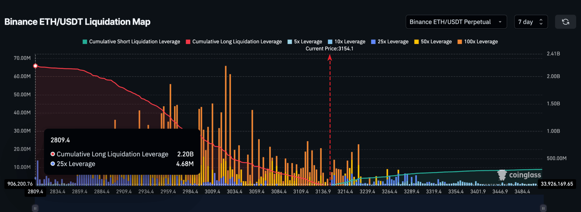Click the left zoom slider handle
Screen dimensions: 581x212
click(35, 208)
